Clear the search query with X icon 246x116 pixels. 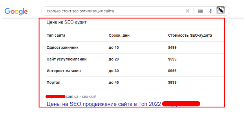pos(187,11)
